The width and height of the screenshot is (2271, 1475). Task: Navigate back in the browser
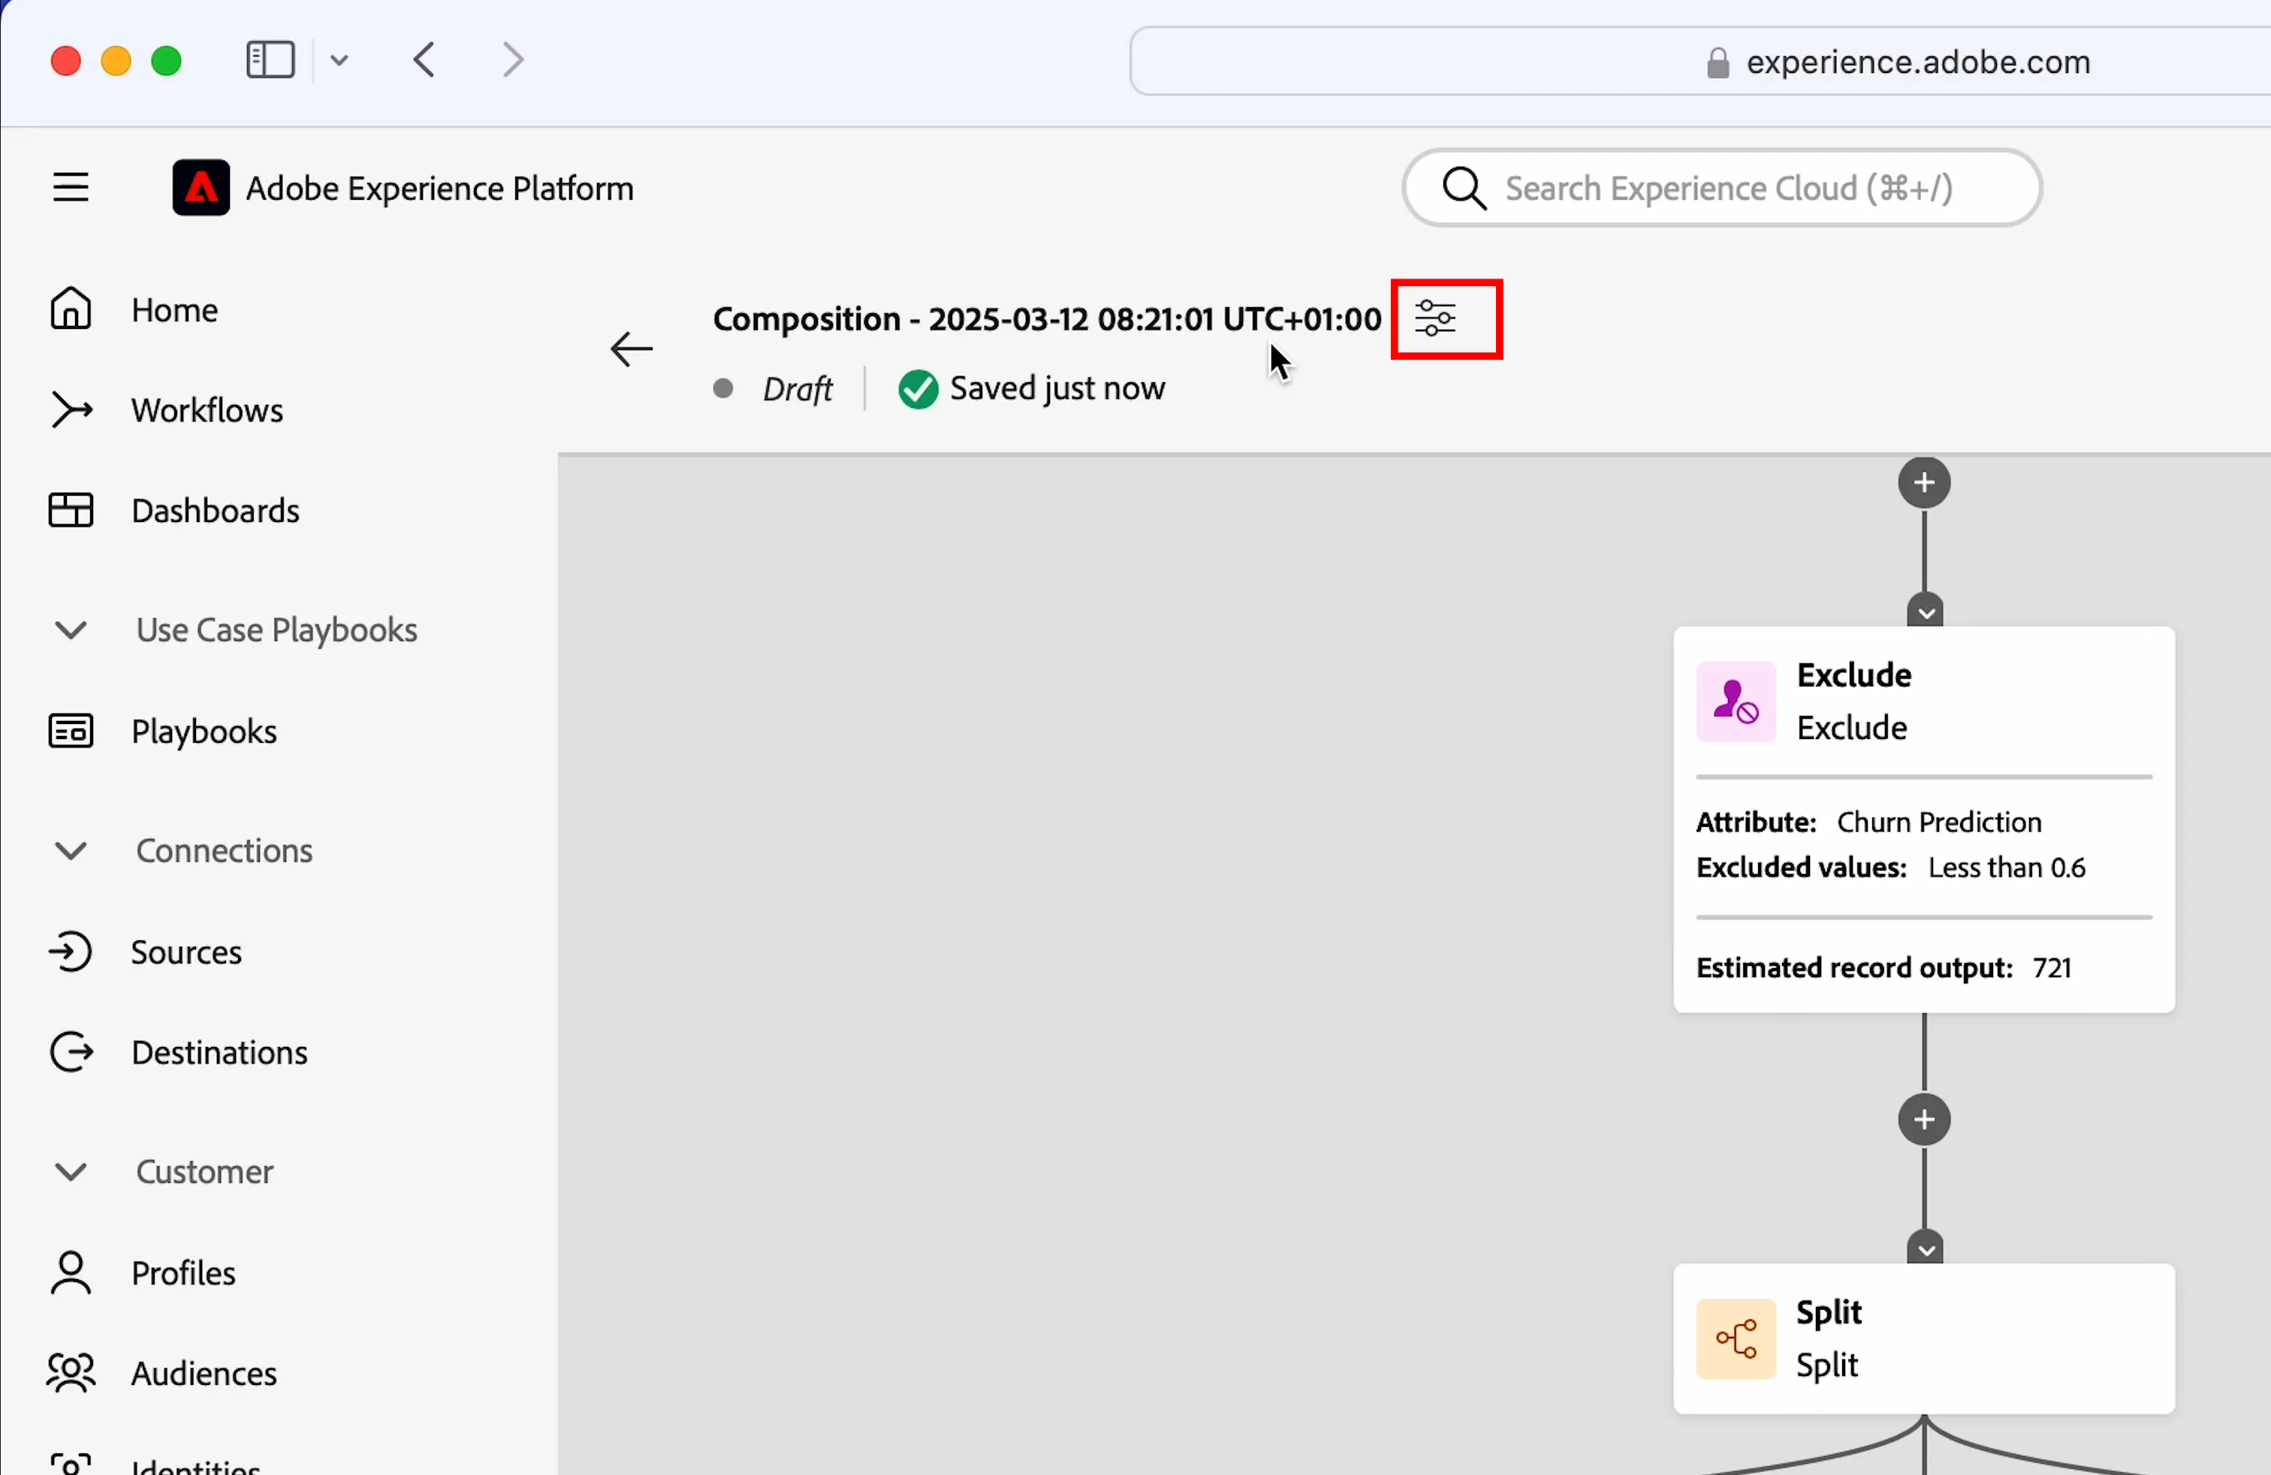[x=424, y=59]
